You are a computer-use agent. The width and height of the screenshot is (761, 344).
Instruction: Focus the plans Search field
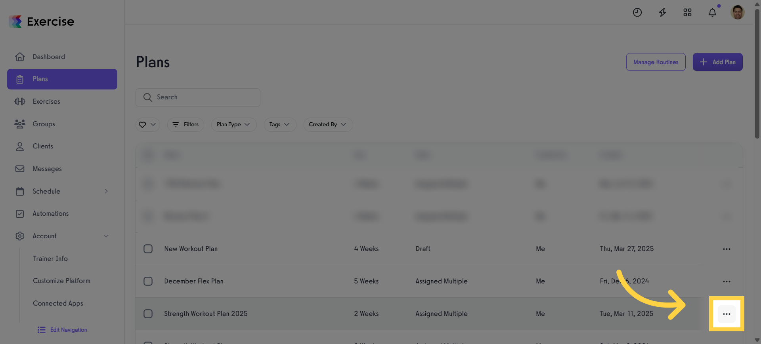[x=198, y=97]
